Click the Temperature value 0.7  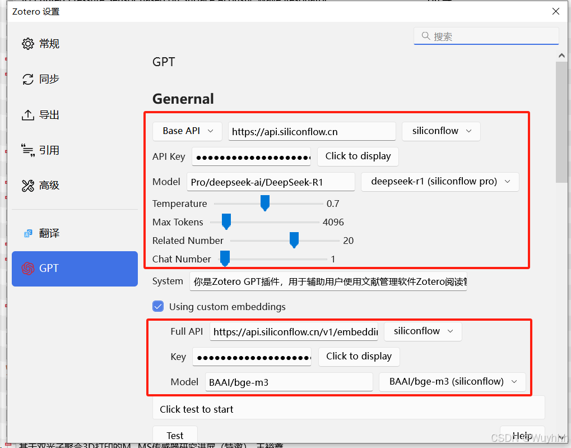333,204
